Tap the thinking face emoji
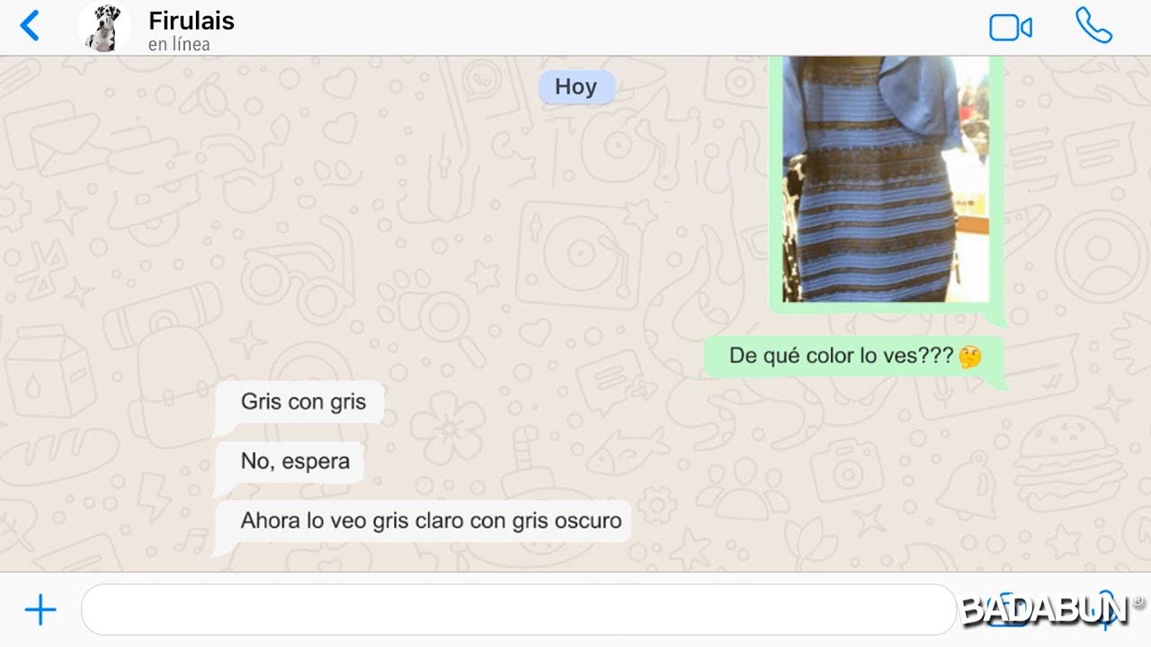 pos(970,357)
